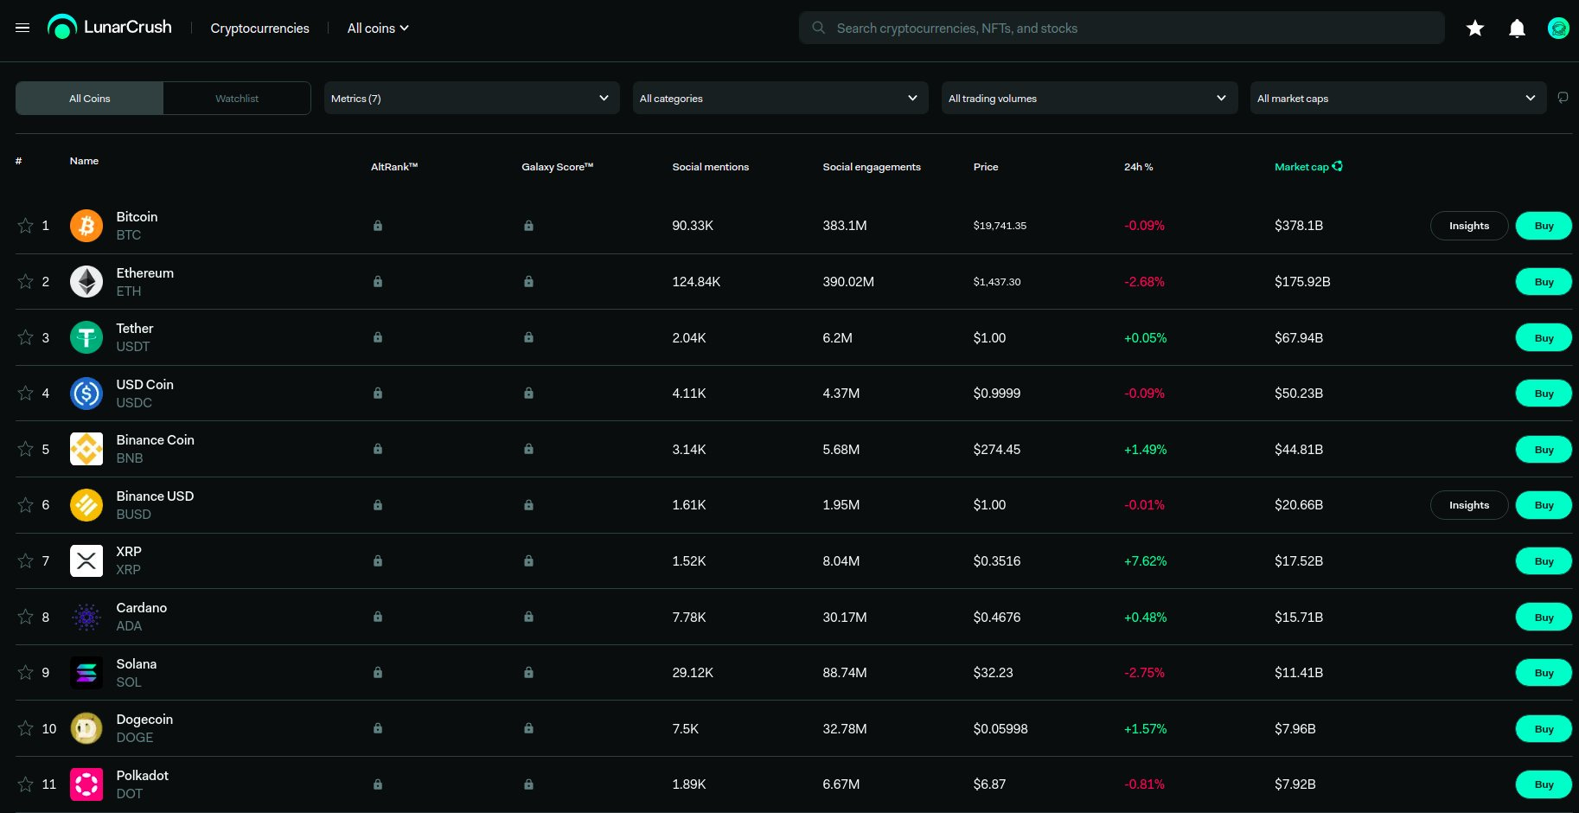This screenshot has height=813, width=1579.
Task: Open favorites star in header
Action: coord(1475,29)
